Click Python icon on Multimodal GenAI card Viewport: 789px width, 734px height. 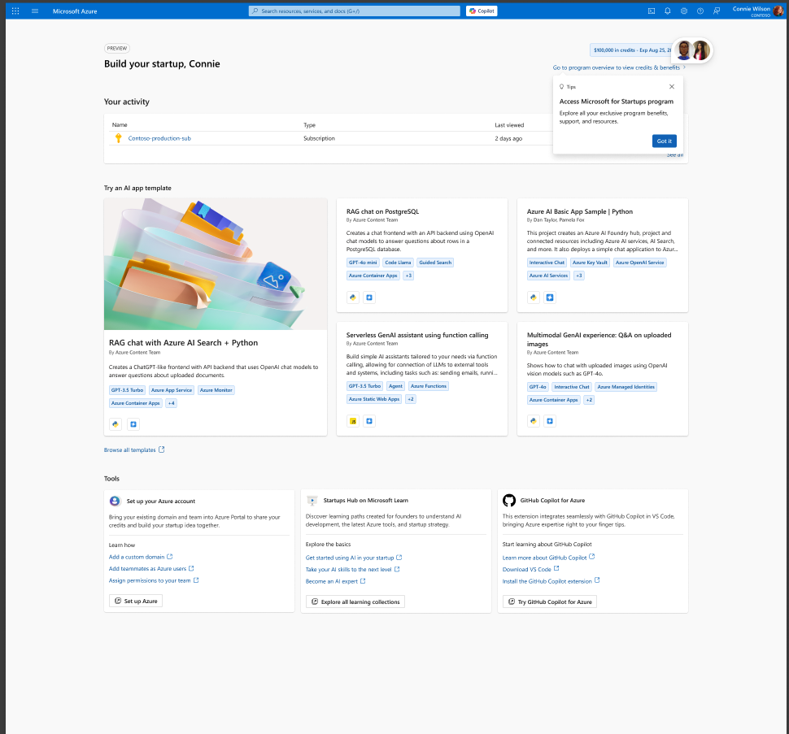pos(534,421)
